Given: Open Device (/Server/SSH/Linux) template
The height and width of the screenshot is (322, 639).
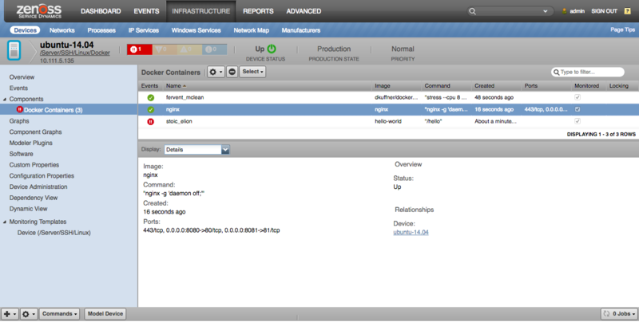Looking at the screenshot, I should [x=54, y=233].
